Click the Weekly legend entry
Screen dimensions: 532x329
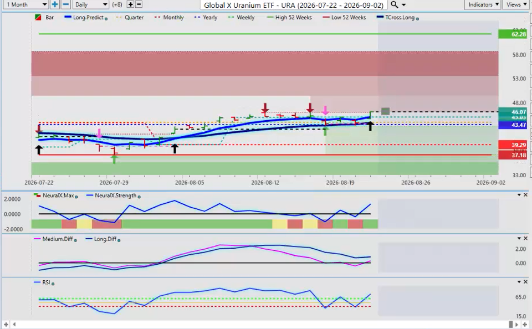242,17
